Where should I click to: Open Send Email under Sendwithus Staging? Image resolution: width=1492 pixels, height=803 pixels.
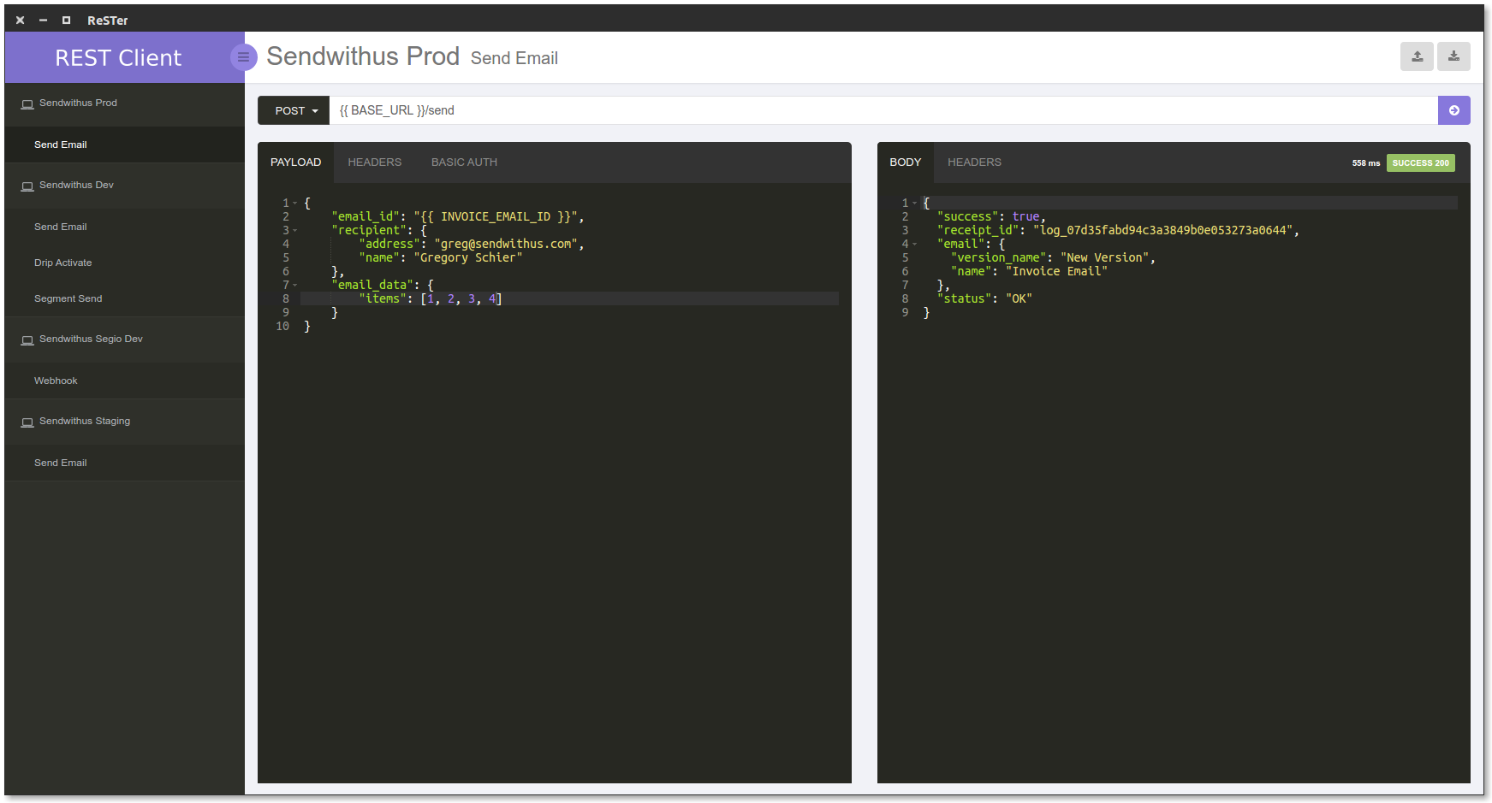coord(125,463)
